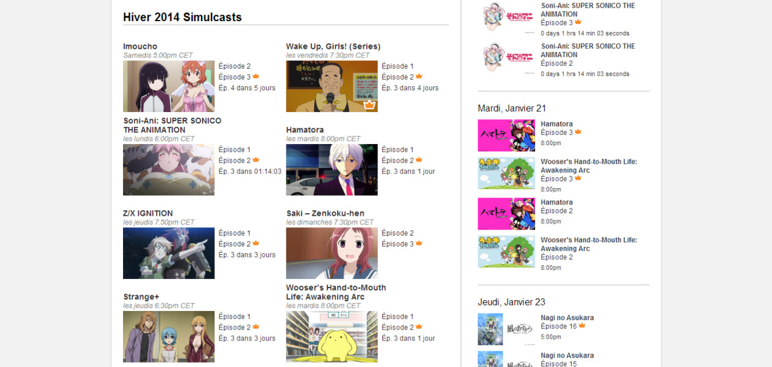The height and width of the screenshot is (367, 772).
Task: Click the crown overlay on Wake Up, Girls! thumbnail
Action: pos(369,105)
